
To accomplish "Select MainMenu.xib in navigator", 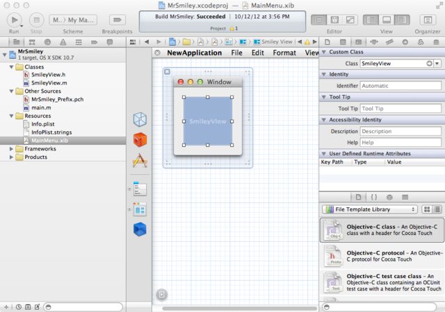I will [x=49, y=141].
